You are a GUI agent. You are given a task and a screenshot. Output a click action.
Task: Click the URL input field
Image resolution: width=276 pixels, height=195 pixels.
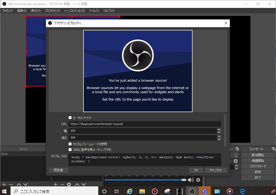[145, 124]
